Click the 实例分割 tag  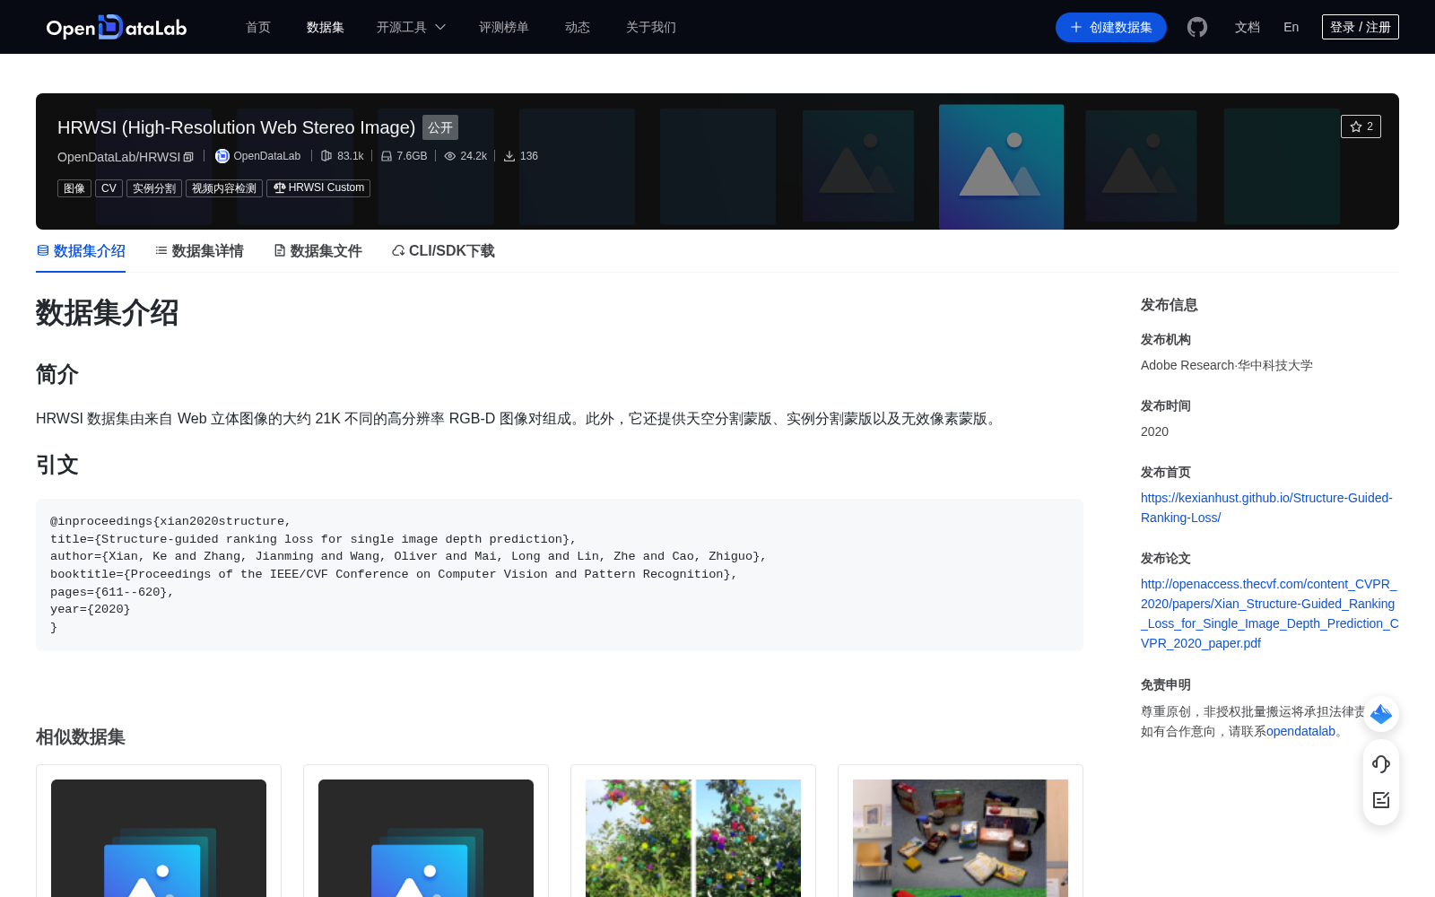pos(154,188)
